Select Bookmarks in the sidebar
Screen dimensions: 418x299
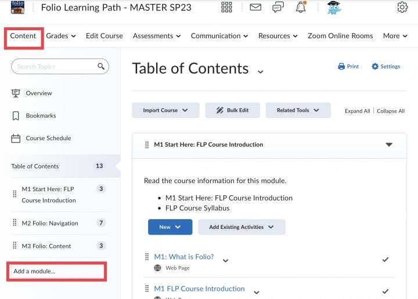click(41, 116)
